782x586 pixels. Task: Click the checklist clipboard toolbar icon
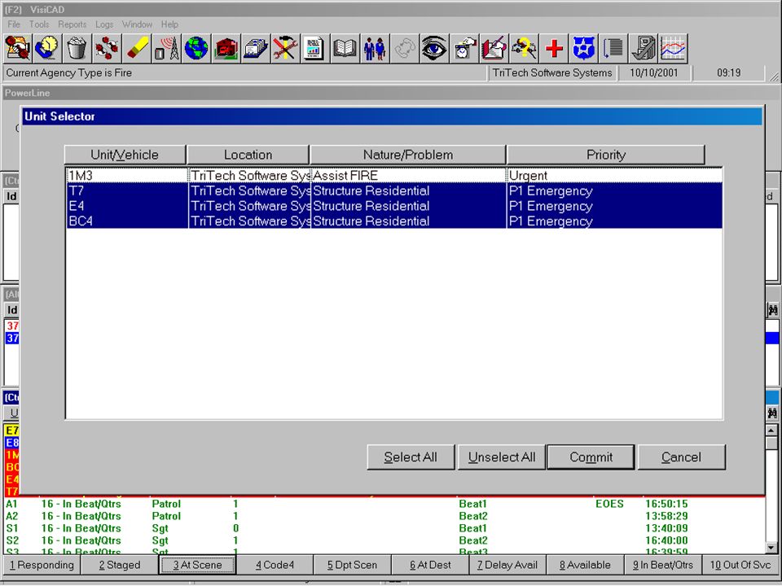coord(644,48)
